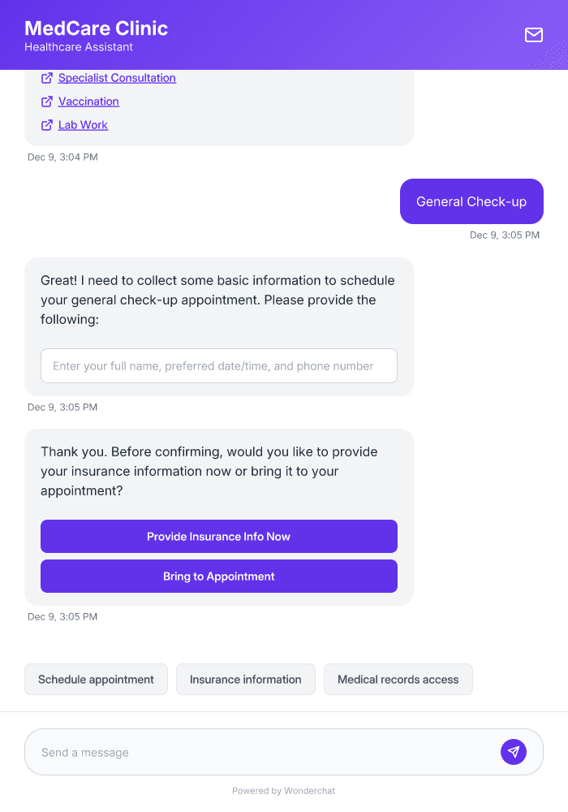Click the envelope icon in the header
This screenshot has width=568, height=812.
point(534,36)
